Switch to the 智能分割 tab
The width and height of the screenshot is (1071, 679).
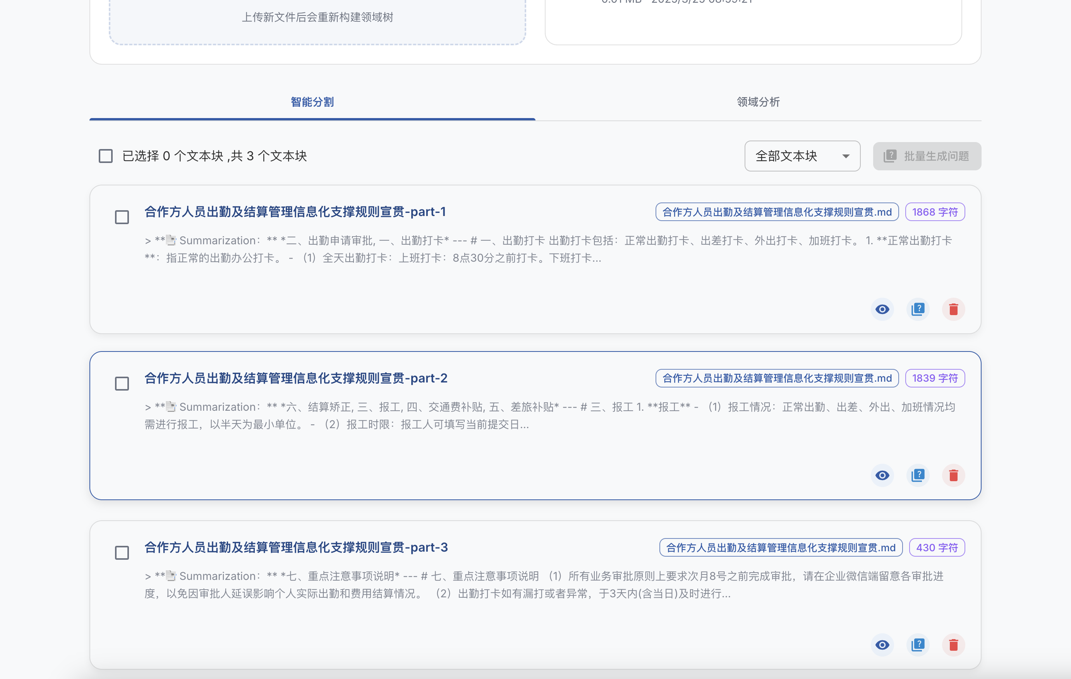(x=312, y=102)
